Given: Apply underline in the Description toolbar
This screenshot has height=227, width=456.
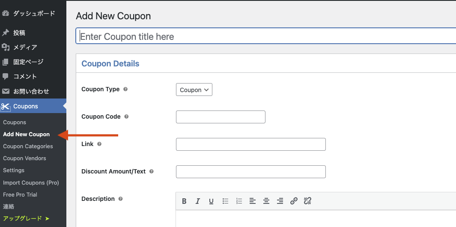Looking at the screenshot, I should pos(212,201).
